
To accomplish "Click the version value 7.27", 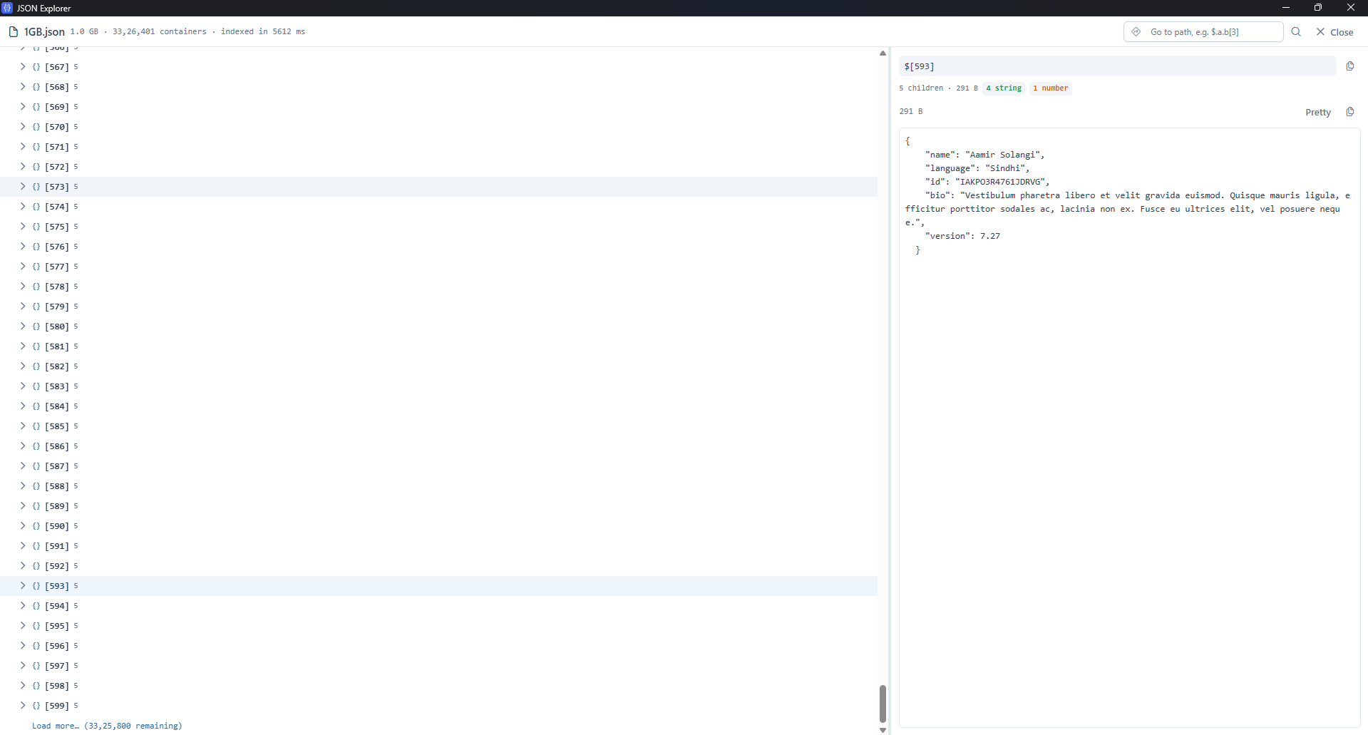I will pyautogui.click(x=989, y=236).
